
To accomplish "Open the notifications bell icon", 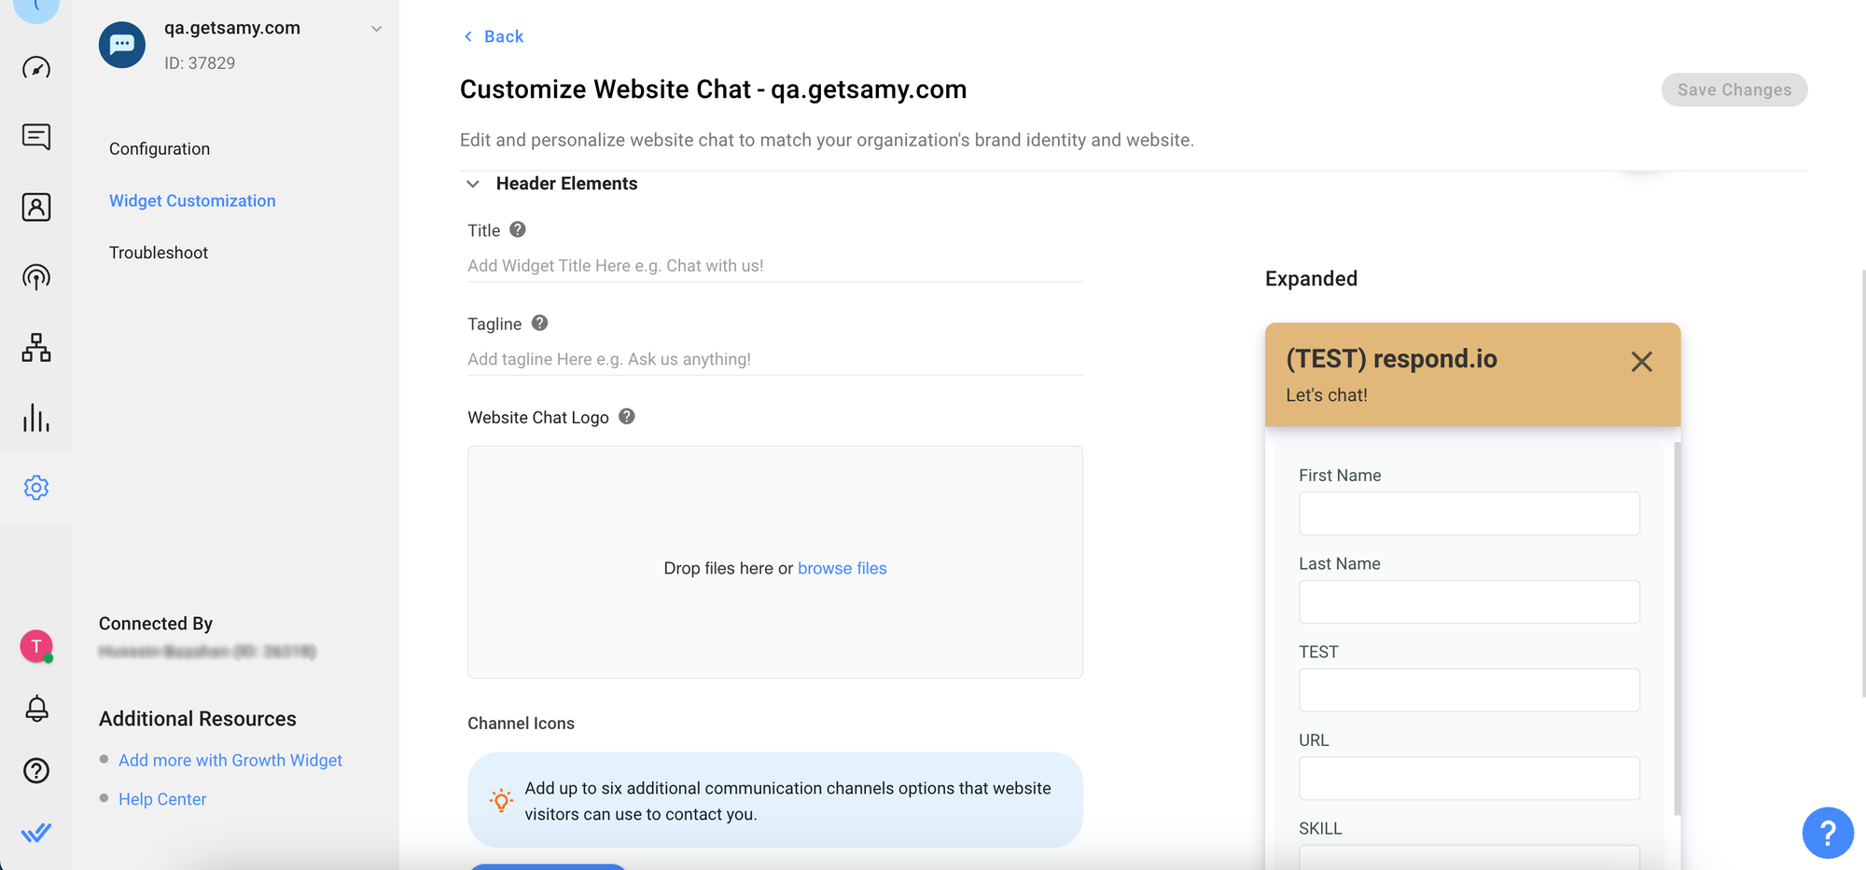I will [36, 709].
